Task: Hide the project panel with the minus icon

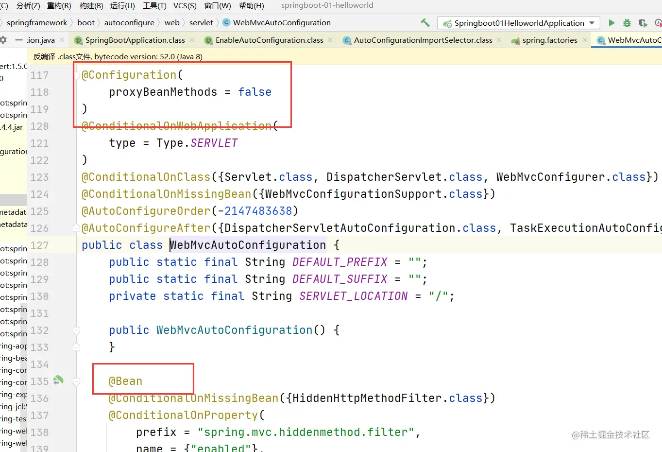Action: (x=19, y=40)
